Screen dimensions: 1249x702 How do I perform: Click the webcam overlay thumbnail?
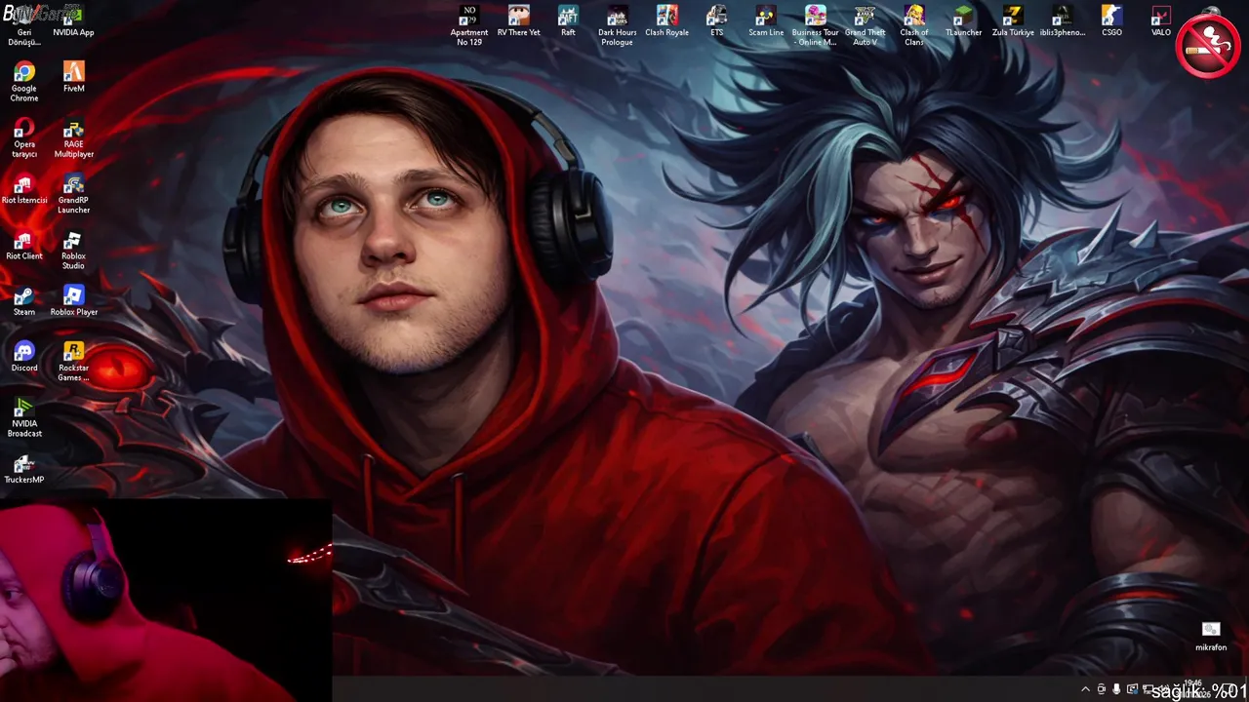click(x=166, y=601)
